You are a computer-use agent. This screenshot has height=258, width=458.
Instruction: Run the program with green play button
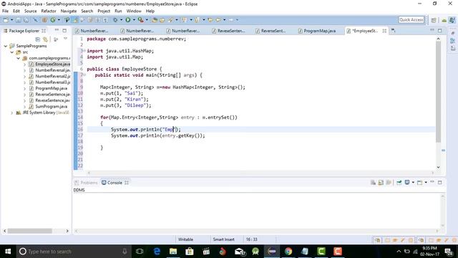click(x=128, y=20)
